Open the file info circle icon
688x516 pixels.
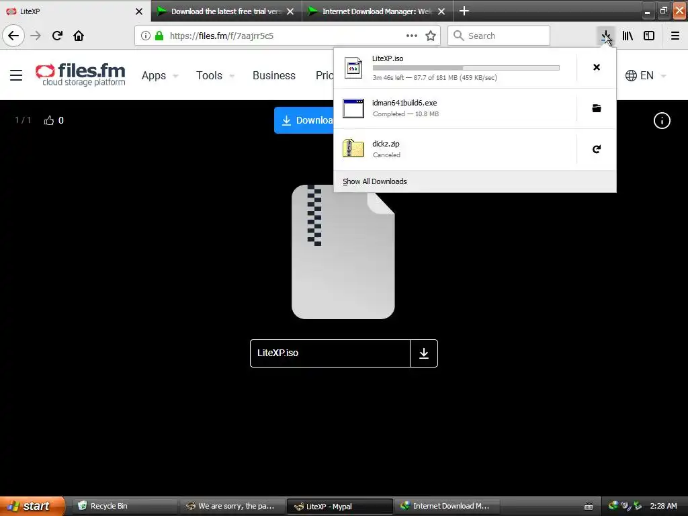click(662, 120)
